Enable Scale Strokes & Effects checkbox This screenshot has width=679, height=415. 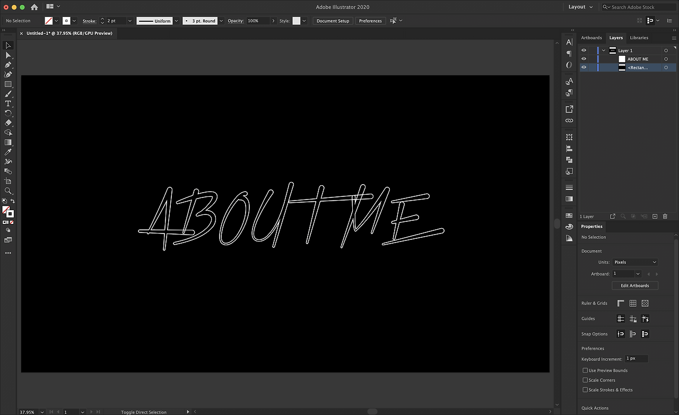click(x=585, y=390)
